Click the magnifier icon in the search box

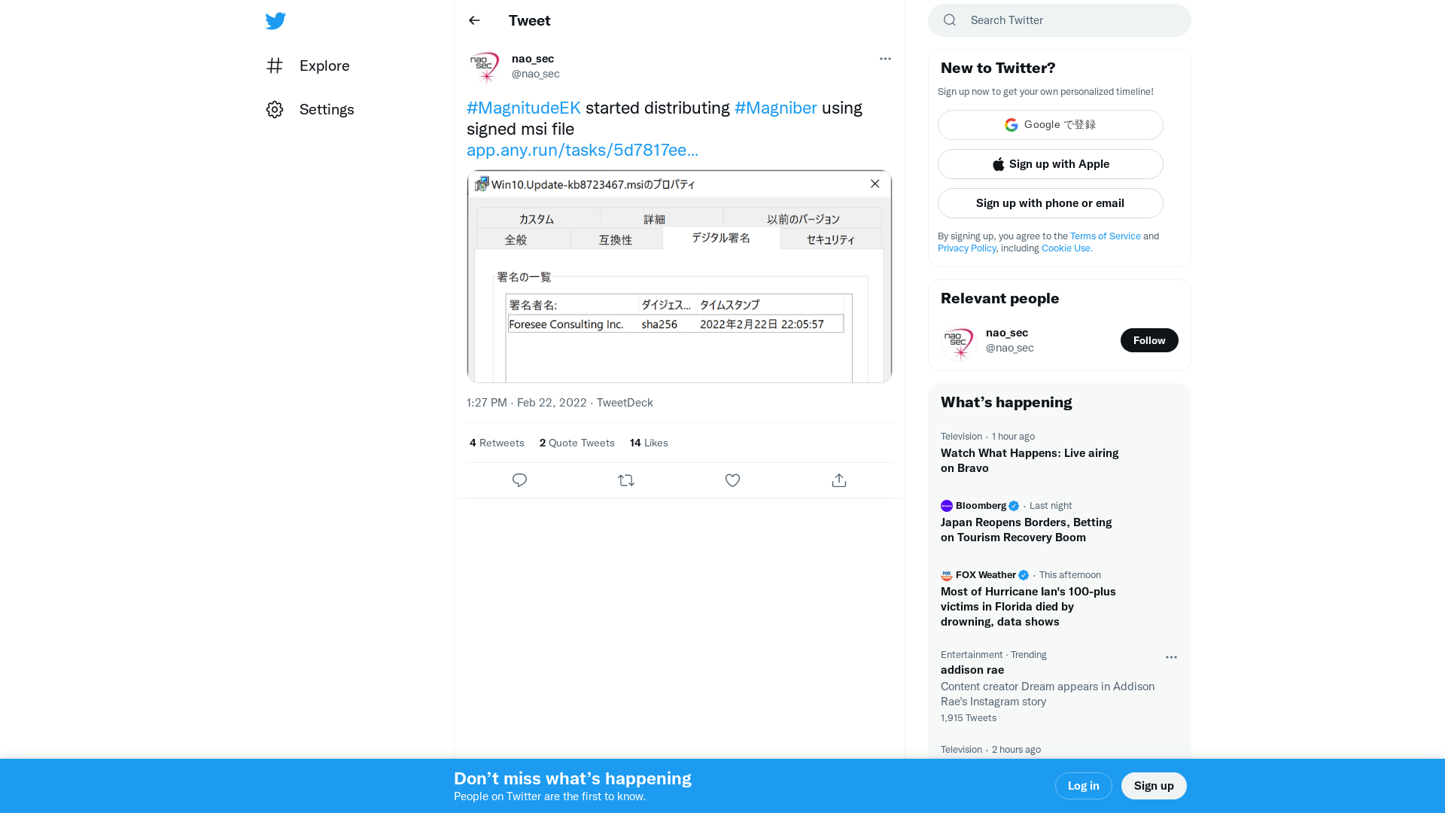[950, 20]
